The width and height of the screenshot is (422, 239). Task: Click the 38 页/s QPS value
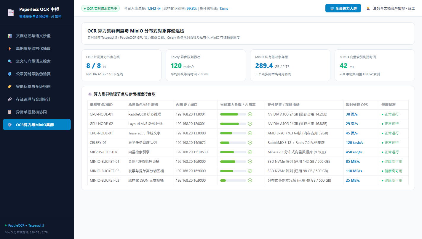[x=352, y=114]
